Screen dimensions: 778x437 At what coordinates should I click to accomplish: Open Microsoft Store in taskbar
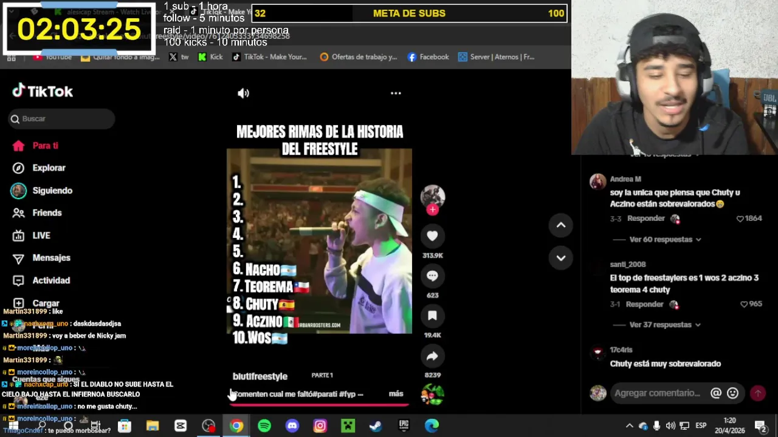click(124, 426)
